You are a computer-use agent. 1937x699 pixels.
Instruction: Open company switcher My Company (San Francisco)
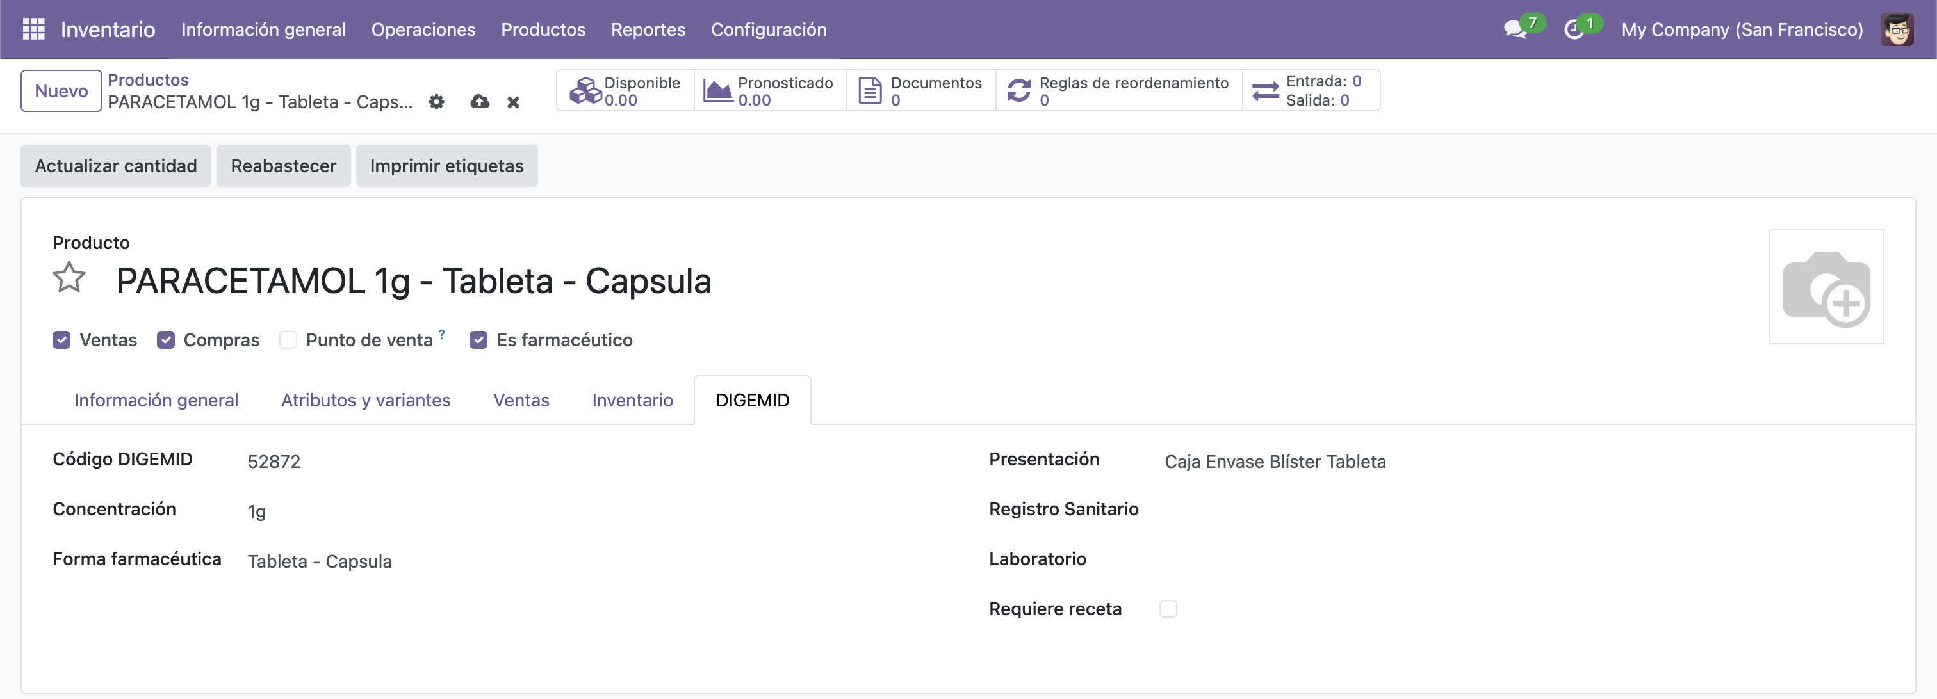coord(1742,29)
